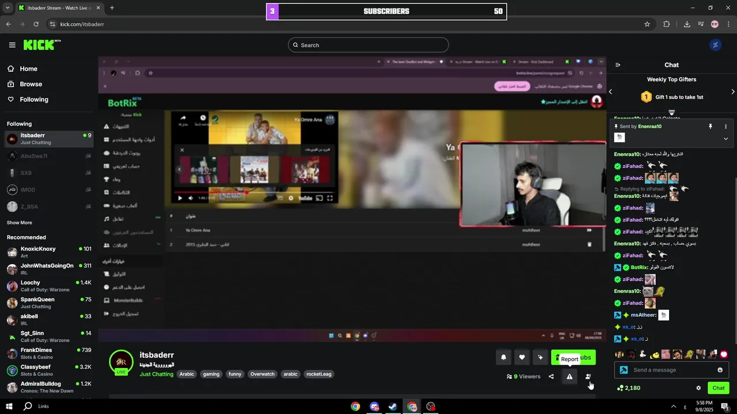Open a new browser tab
Image resolution: width=737 pixels, height=414 pixels.
click(112, 8)
